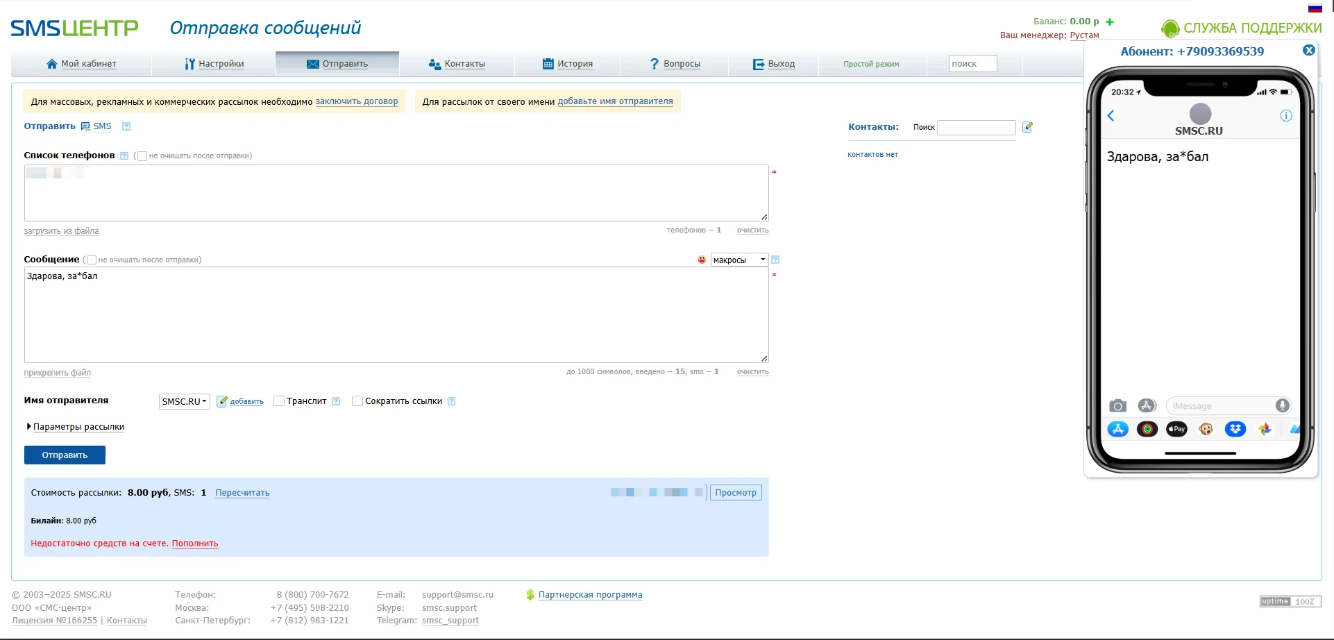1334x640 pixels.
Task: Tap the Apple Pay icon in phone
Action: (1176, 429)
